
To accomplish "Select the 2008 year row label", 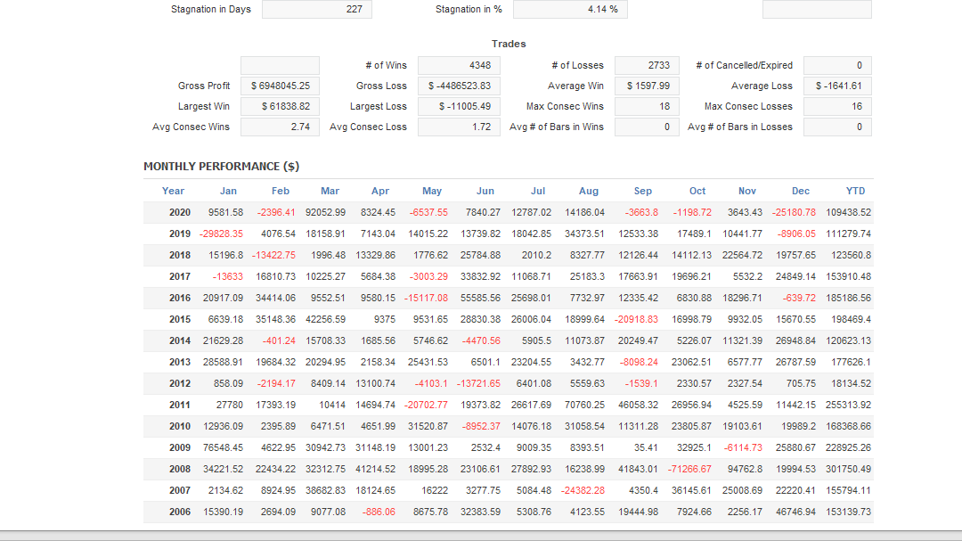I will (x=180, y=469).
